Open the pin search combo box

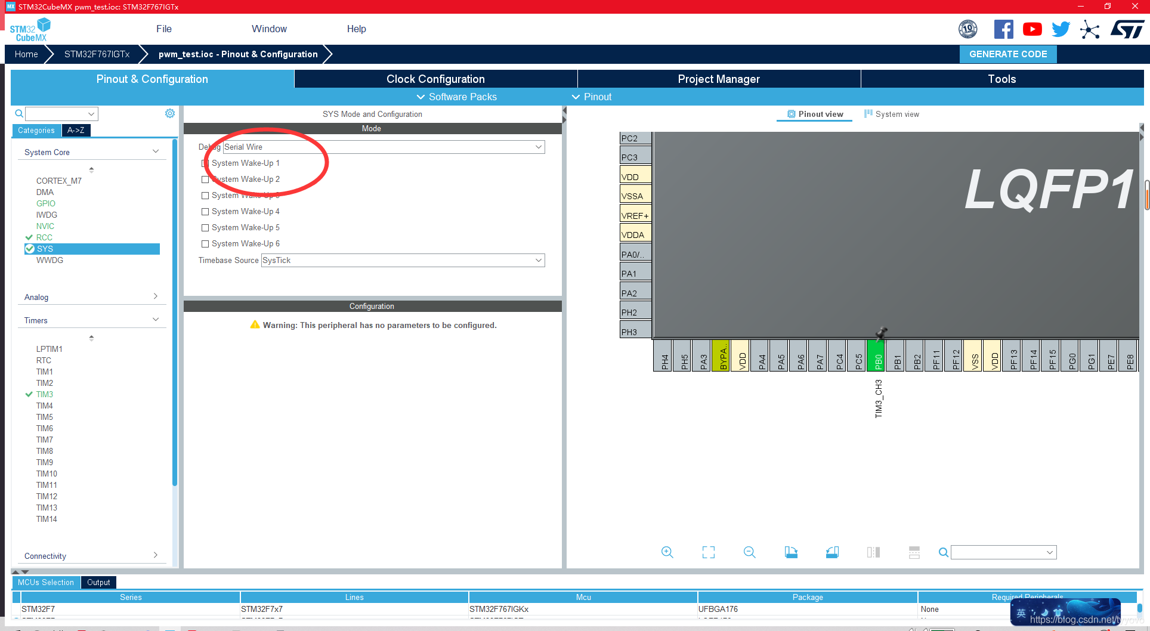point(1003,552)
